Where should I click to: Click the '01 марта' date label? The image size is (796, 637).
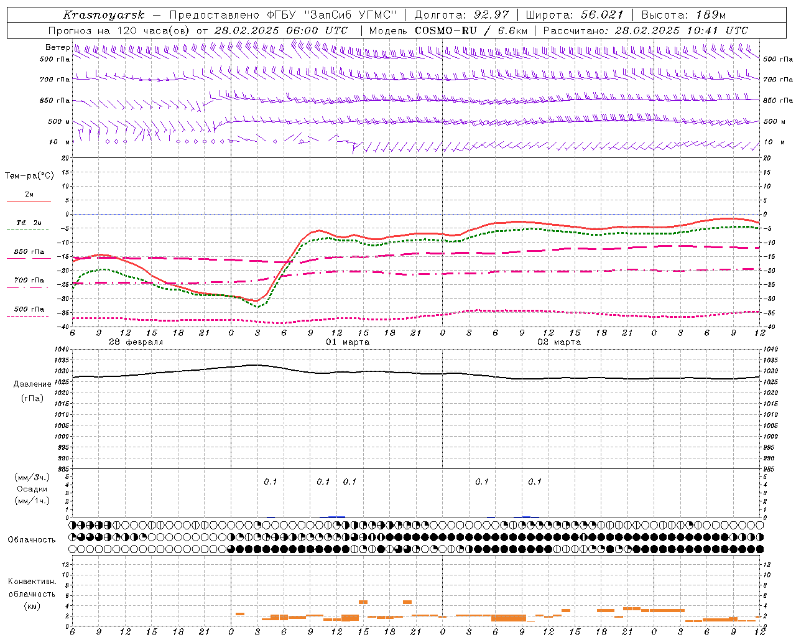[348, 342]
